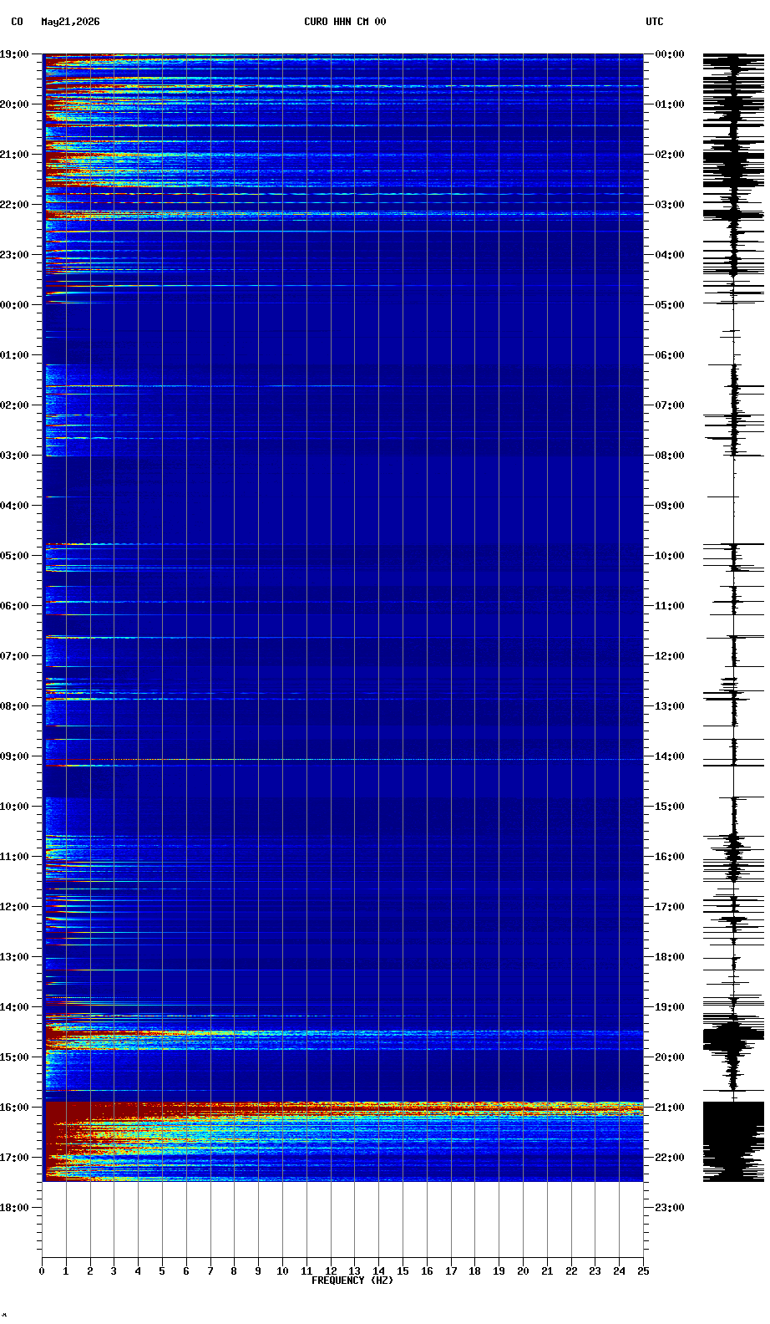Click the CURO HHN CM 00 station title
This screenshot has height=1324, width=770.
coord(345,22)
